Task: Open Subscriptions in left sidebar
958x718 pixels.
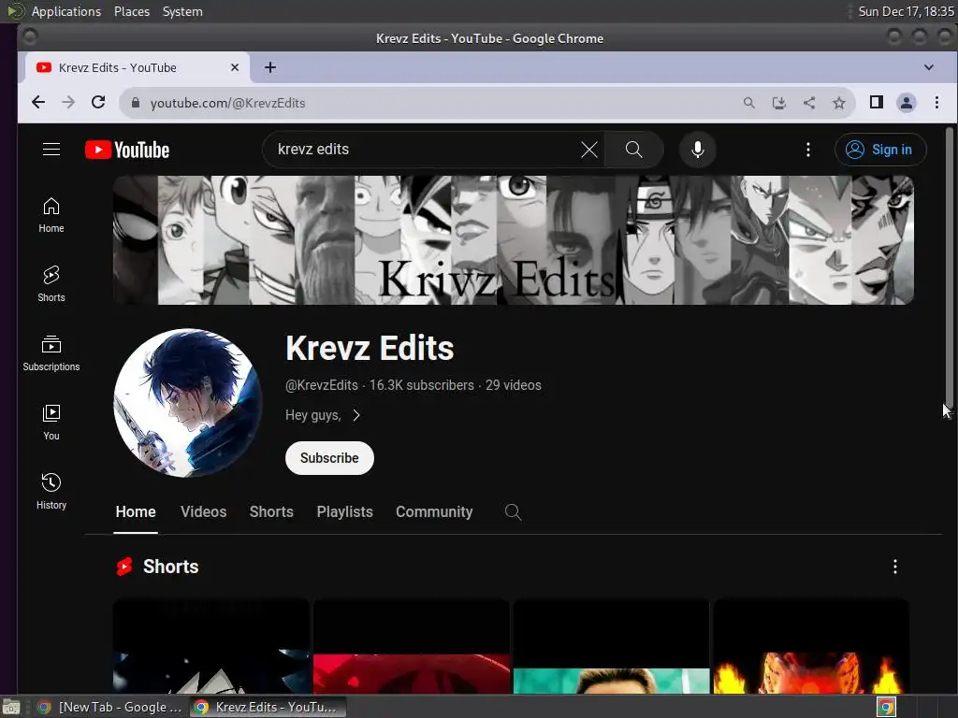Action: coord(51,353)
